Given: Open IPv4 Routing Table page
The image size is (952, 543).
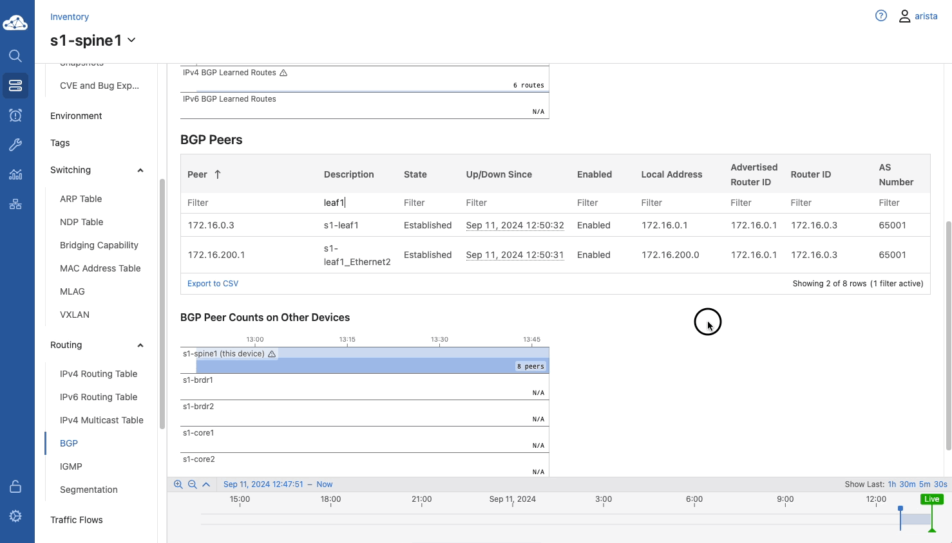Looking at the screenshot, I should [x=99, y=374].
